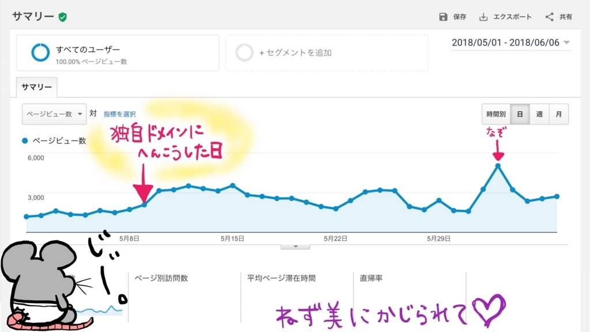Screen dimensions: 590x332
Task: Open the すべてのユーザー segment card
Action: coord(118,52)
